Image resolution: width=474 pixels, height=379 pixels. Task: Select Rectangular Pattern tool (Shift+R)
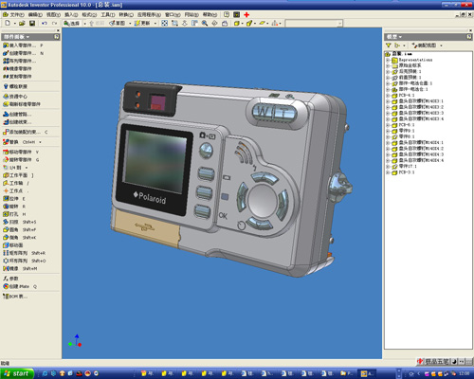click(25, 253)
